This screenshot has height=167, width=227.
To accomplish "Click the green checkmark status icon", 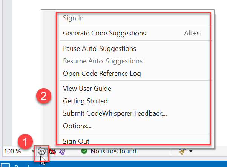I will [x=84, y=152].
